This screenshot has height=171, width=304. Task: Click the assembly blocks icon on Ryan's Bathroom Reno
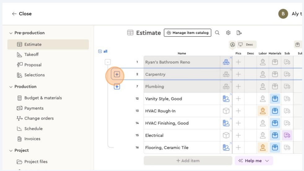click(226, 62)
